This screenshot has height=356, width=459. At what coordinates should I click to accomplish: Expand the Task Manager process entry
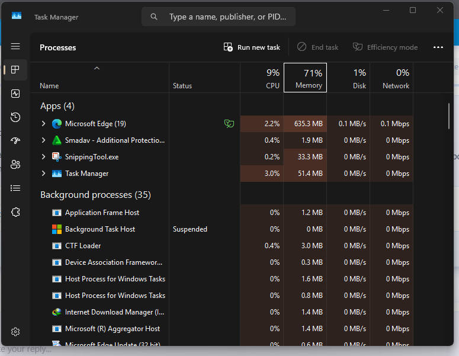pyautogui.click(x=43, y=174)
